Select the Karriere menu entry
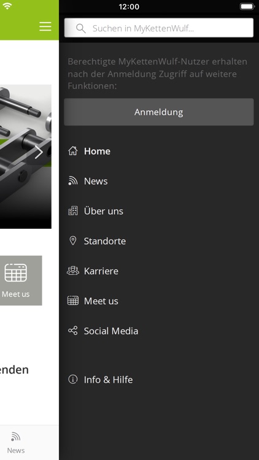This screenshot has width=259, height=460. click(x=159, y=270)
